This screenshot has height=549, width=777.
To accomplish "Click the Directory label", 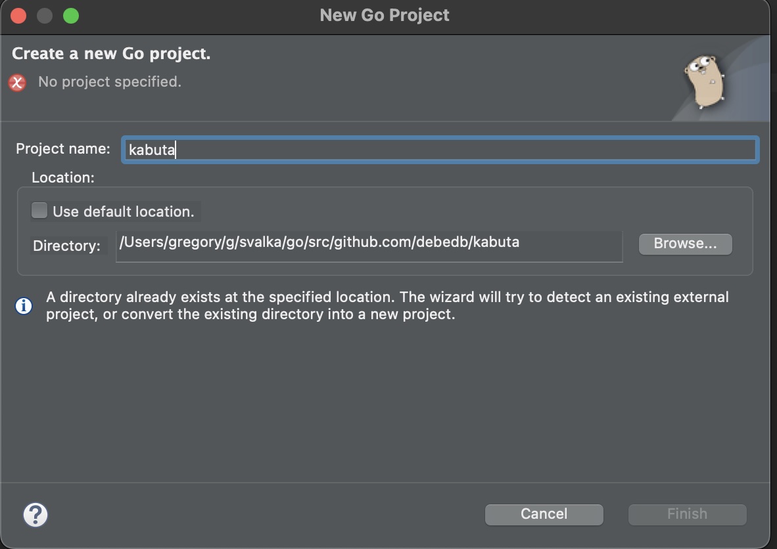I will (x=66, y=246).
